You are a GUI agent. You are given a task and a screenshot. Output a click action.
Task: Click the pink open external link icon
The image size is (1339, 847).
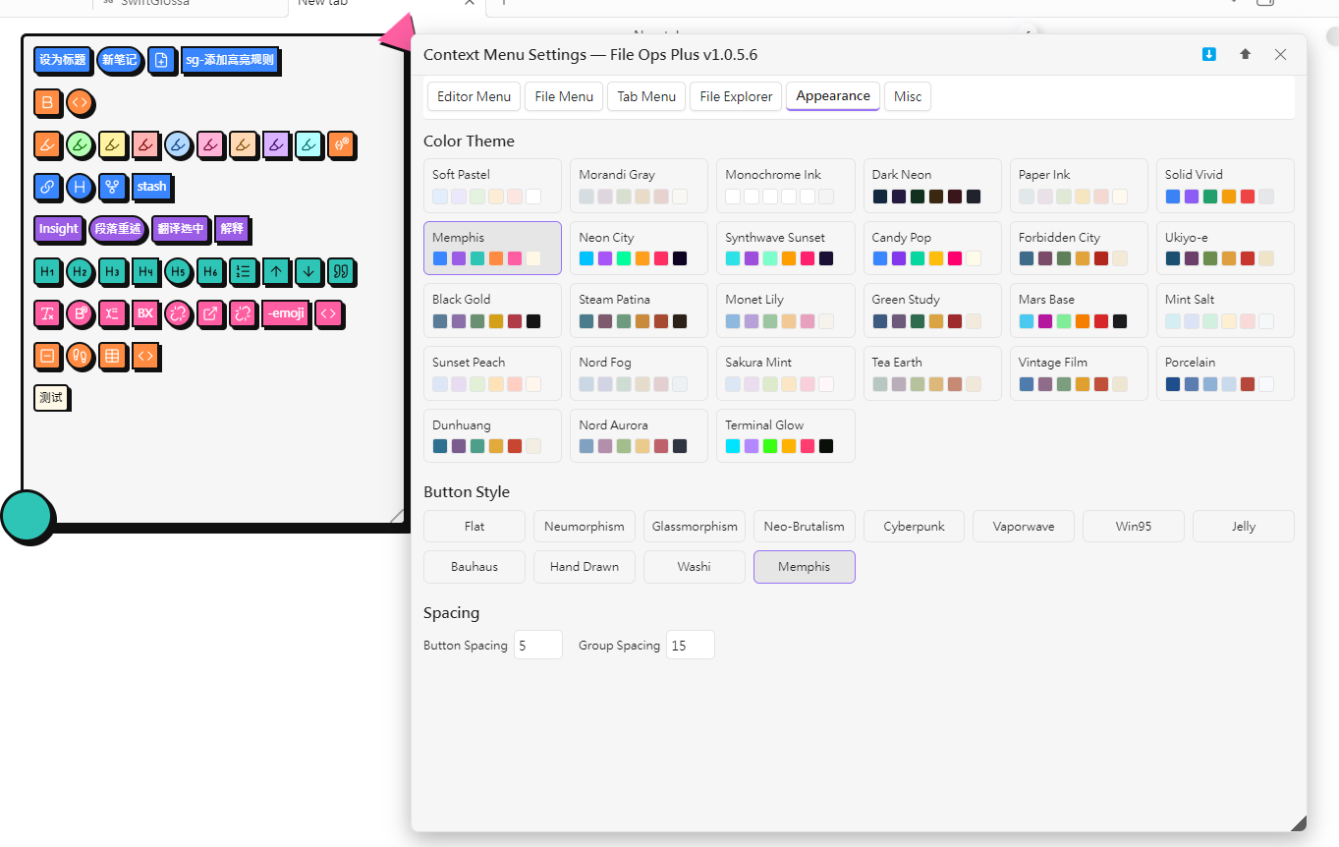[210, 313]
